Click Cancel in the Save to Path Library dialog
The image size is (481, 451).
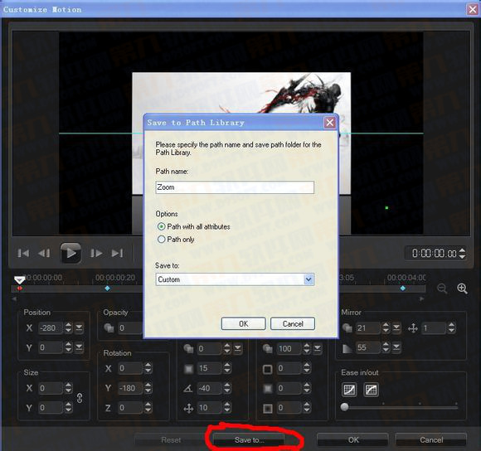[x=293, y=324]
